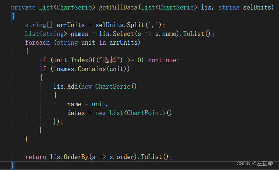The height and width of the screenshot is (170, 279).
Task: Click the 'names' variable in the List<string> declaration
Action: 79,34
